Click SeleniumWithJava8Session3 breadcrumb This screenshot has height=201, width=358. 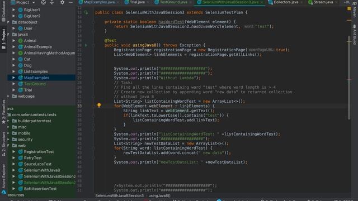119,195
